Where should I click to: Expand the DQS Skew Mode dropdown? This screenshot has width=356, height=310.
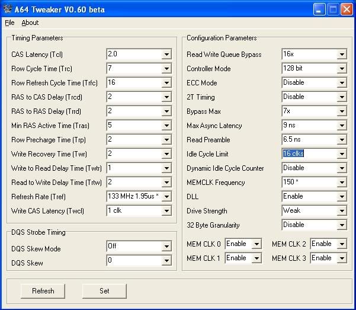166,247
